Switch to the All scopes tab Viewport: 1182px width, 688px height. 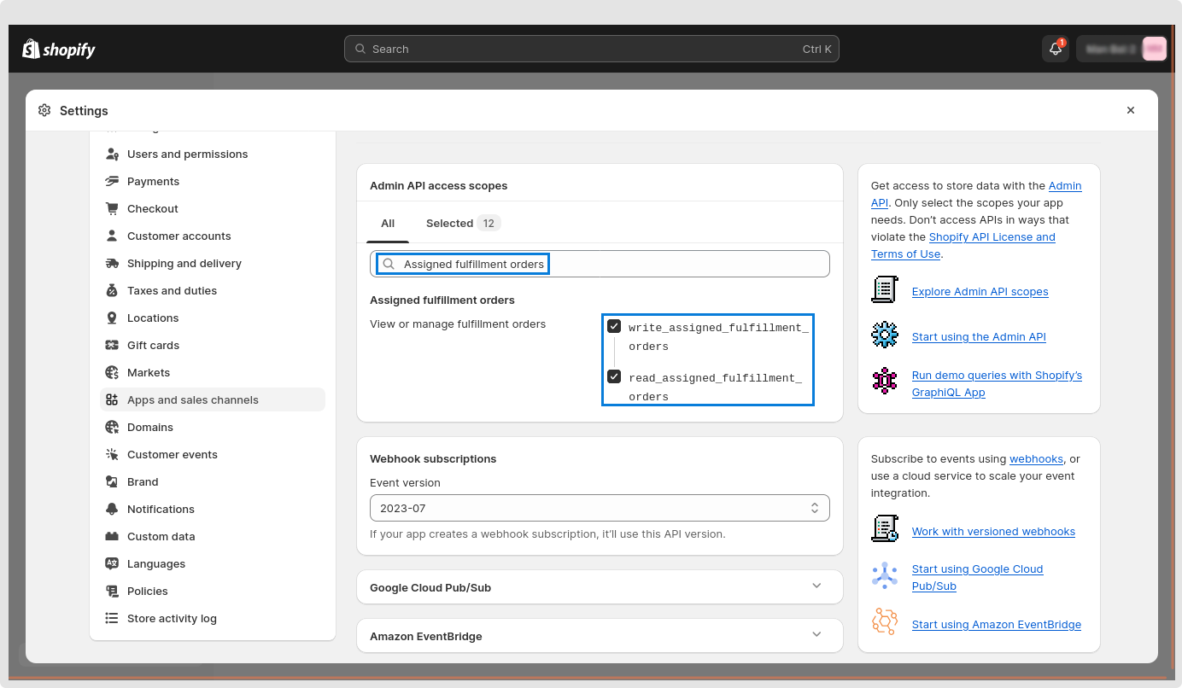(388, 224)
